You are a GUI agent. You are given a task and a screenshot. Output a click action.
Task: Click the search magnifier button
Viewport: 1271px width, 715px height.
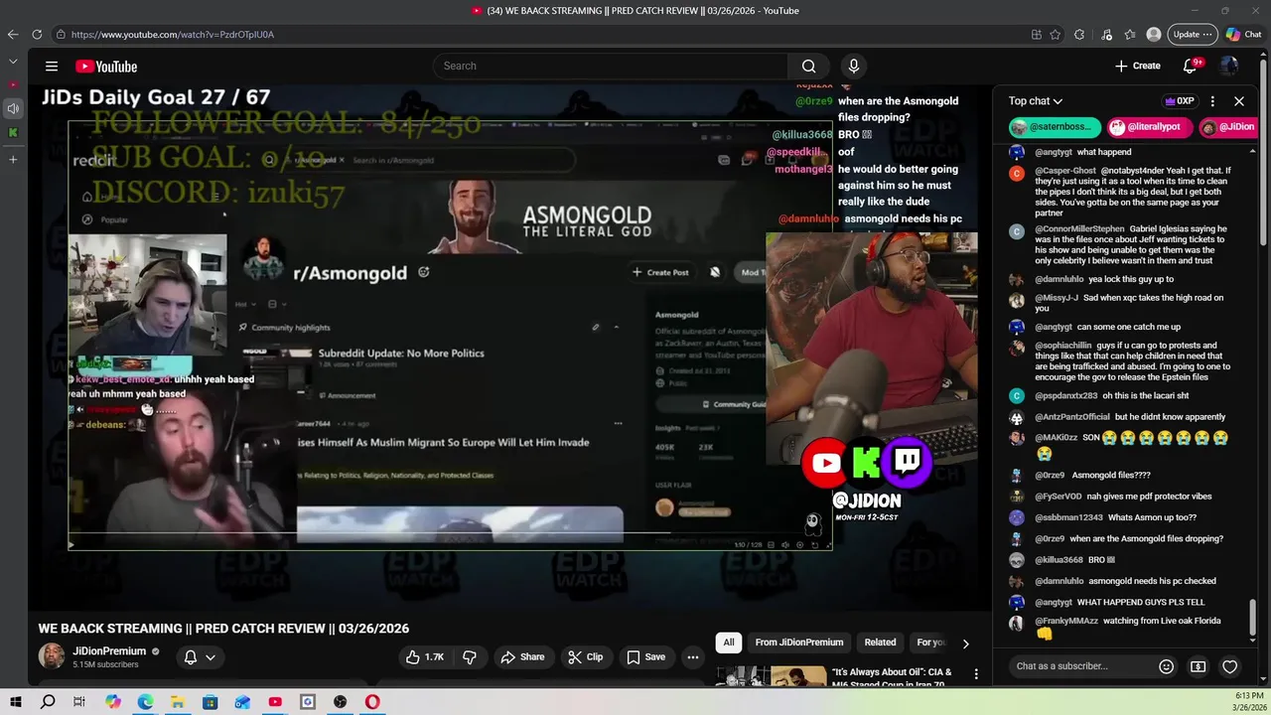pyautogui.click(x=808, y=67)
